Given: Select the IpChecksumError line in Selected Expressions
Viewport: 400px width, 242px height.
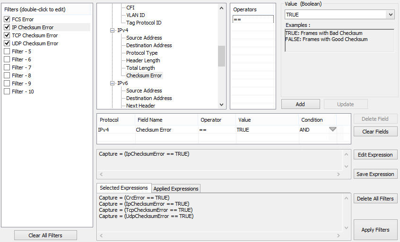Looking at the screenshot, I should [x=144, y=204].
